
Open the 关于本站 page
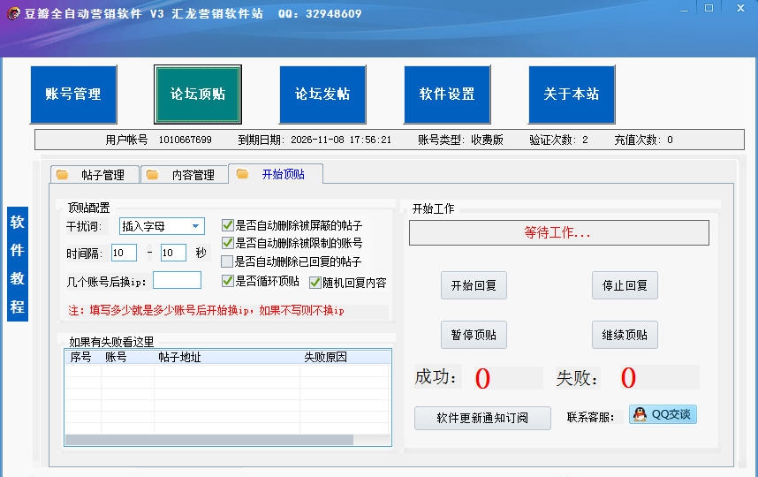(572, 95)
